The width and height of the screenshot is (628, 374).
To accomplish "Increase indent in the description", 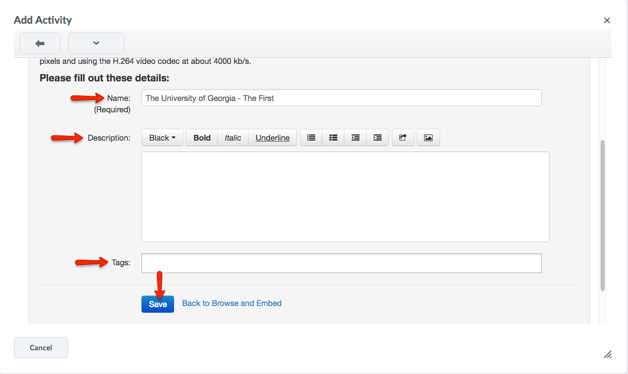I will (x=378, y=138).
